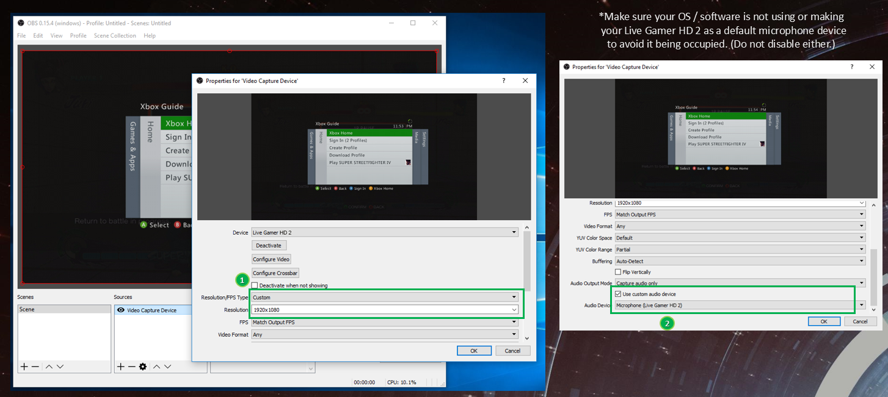
Task: Click the up scroll arrow in the right Properties dialog
Action: point(874,205)
